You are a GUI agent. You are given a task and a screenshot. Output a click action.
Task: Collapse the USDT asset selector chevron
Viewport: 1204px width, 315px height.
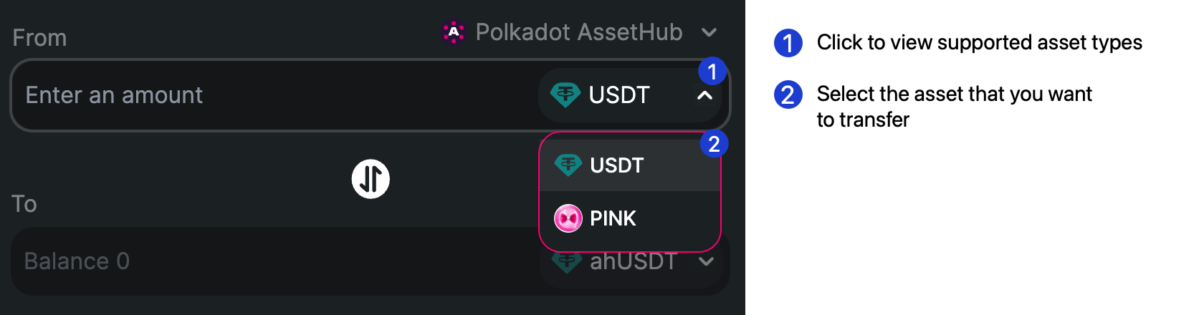coord(705,95)
